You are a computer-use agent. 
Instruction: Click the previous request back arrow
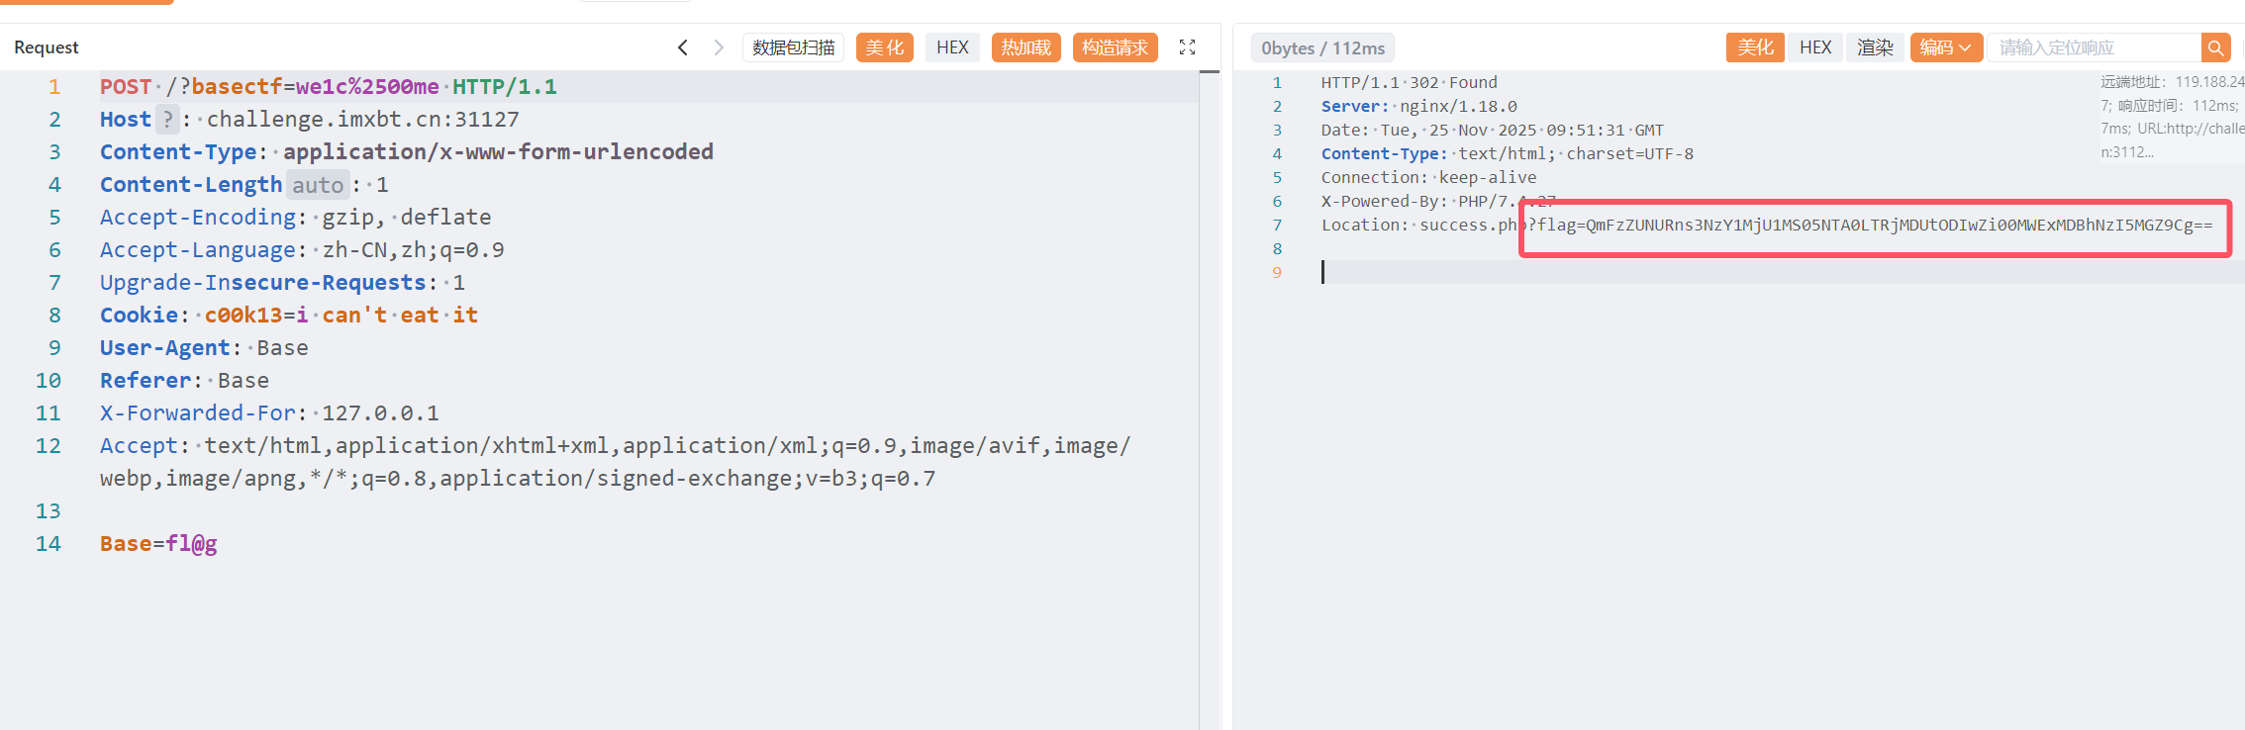coord(683,47)
